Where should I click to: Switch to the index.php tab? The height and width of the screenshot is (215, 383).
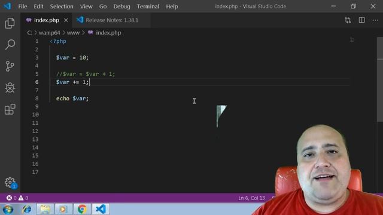coord(47,20)
